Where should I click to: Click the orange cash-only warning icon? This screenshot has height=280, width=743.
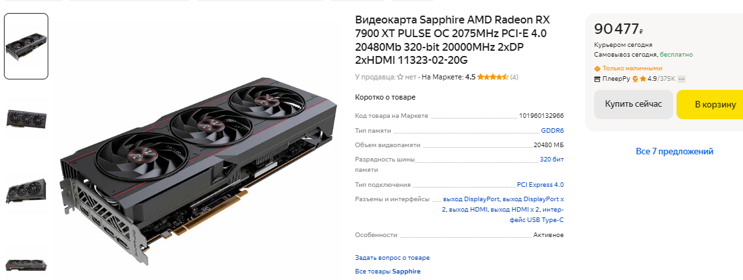(597, 68)
